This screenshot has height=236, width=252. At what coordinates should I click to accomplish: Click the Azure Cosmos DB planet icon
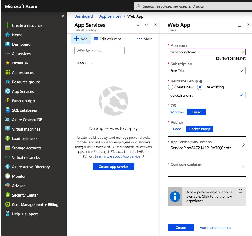[8, 120]
